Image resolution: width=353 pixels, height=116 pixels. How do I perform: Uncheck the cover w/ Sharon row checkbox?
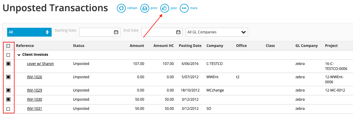click(8, 64)
